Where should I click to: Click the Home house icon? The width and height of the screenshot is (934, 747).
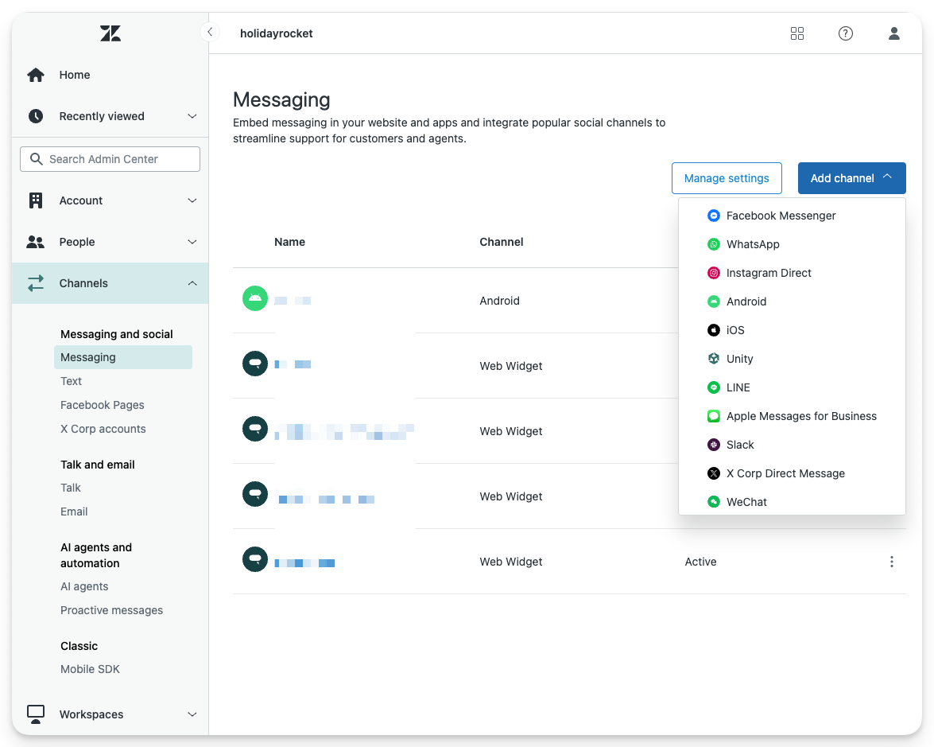tap(36, 75)
